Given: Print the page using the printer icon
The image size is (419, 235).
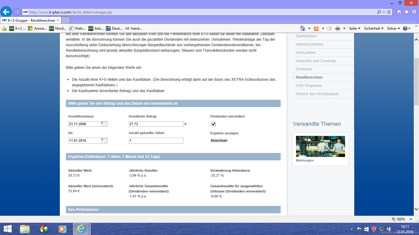Looking at the screenshot, I should point(338,28).
